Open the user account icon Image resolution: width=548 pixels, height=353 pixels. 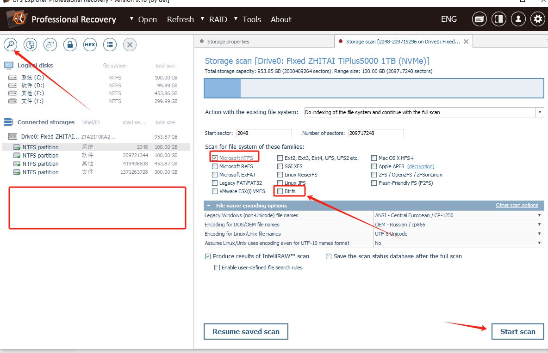[518, 19]
